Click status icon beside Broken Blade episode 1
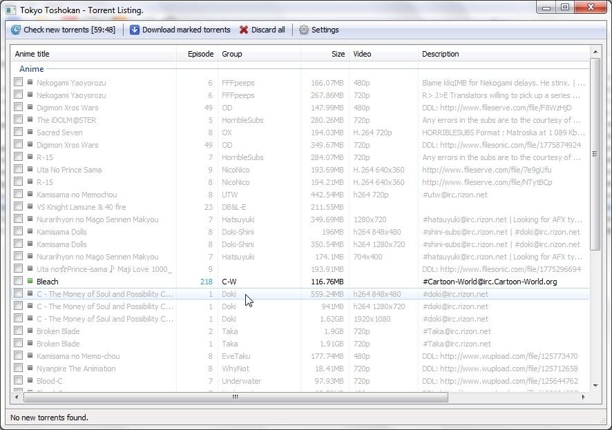Image resolution: width=612 pixels, height=430 pixels. point(30,343)
